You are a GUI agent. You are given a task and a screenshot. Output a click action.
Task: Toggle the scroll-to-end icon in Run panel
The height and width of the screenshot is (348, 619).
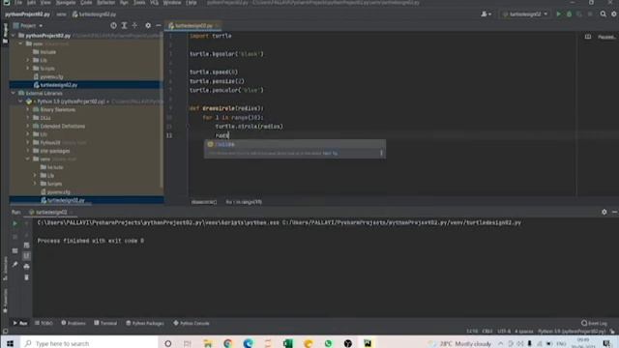point(26,255)
